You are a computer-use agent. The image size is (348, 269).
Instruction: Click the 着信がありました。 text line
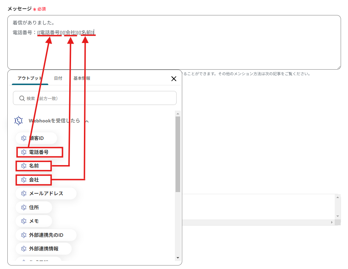34,23
